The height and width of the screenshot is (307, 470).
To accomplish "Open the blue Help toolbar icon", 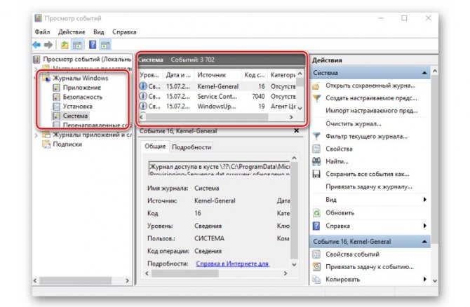I will 93,45.
